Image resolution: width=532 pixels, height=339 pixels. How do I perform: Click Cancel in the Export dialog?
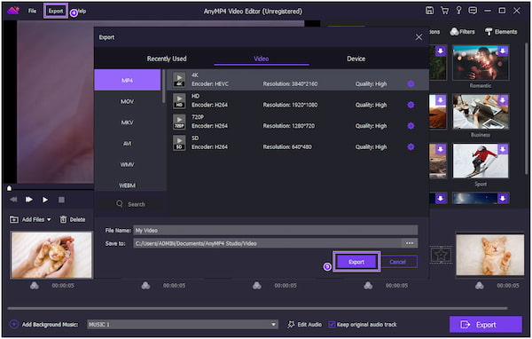(x=397, y=262)
